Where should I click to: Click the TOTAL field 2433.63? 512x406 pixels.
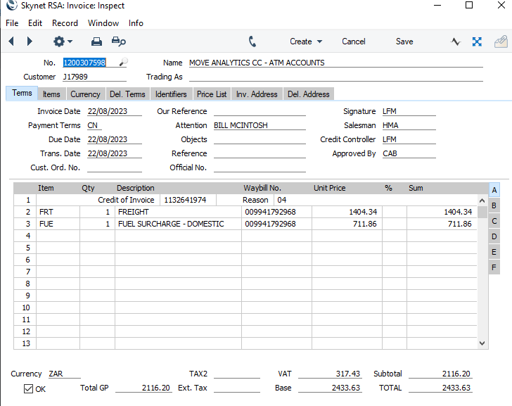coord(440,388)
